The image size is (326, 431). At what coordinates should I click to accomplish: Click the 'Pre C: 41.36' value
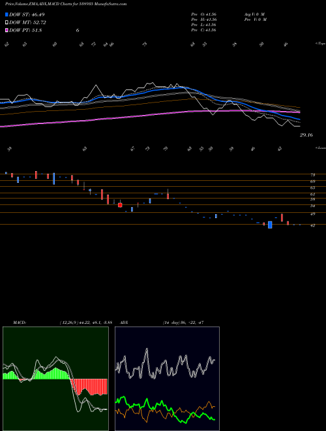coord(204,30)
